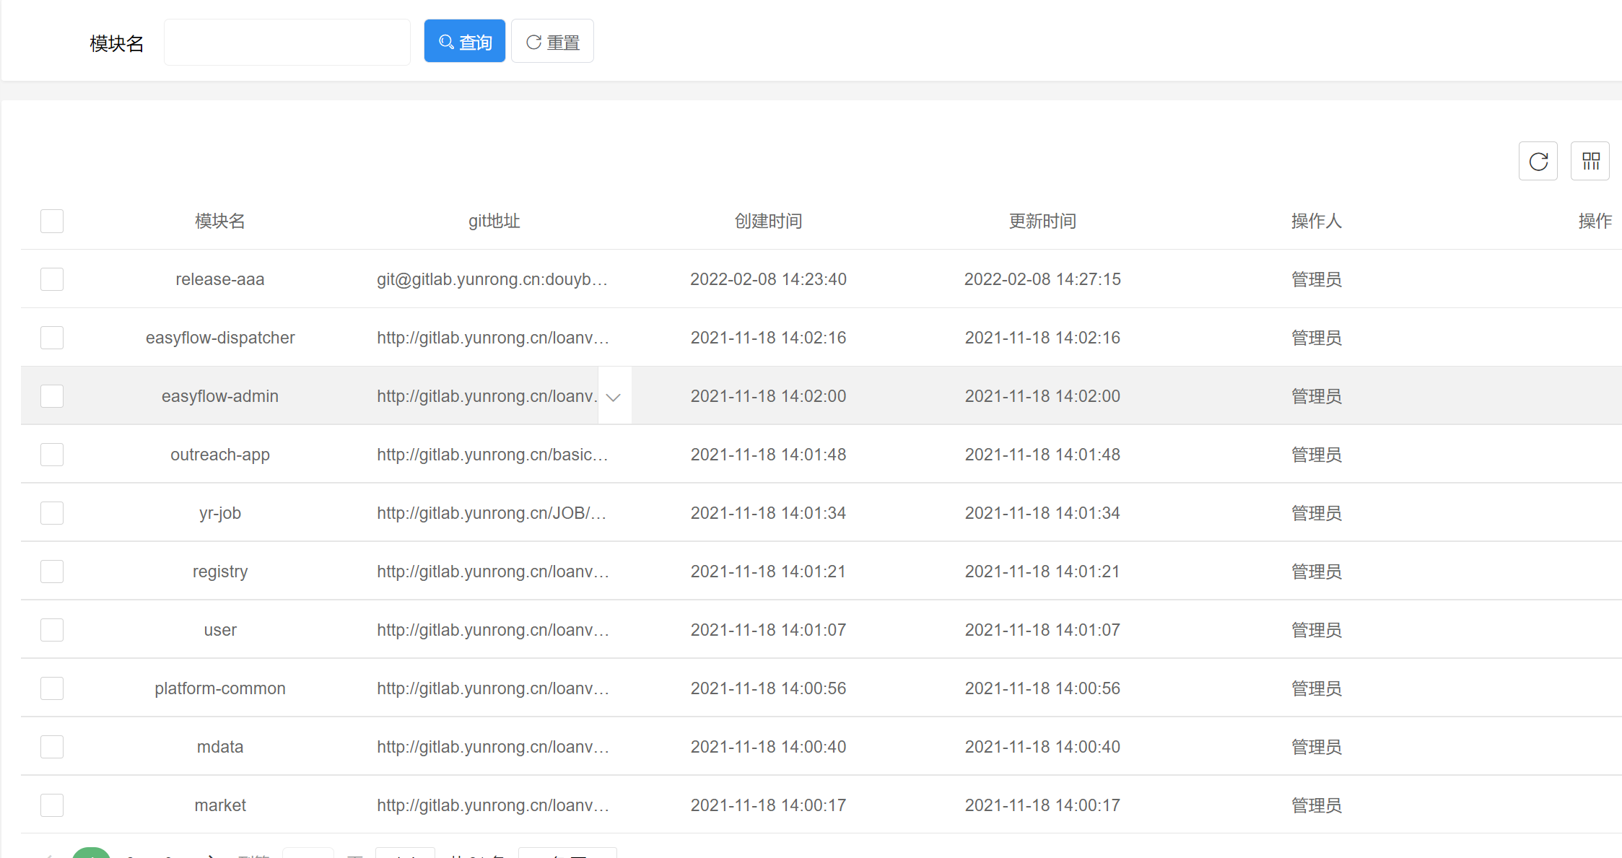Click the 创建时间 column header
The image size is (1622, 858).
768,221
